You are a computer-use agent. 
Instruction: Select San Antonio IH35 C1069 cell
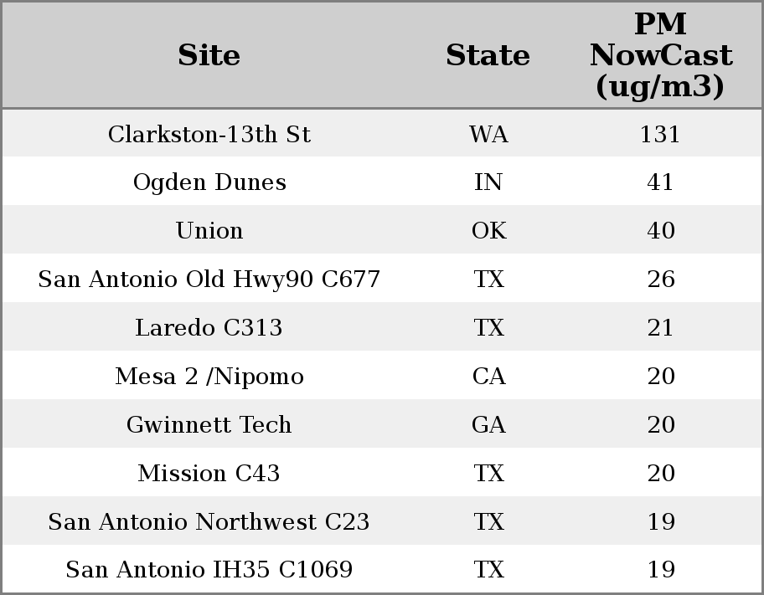point(209,570)
